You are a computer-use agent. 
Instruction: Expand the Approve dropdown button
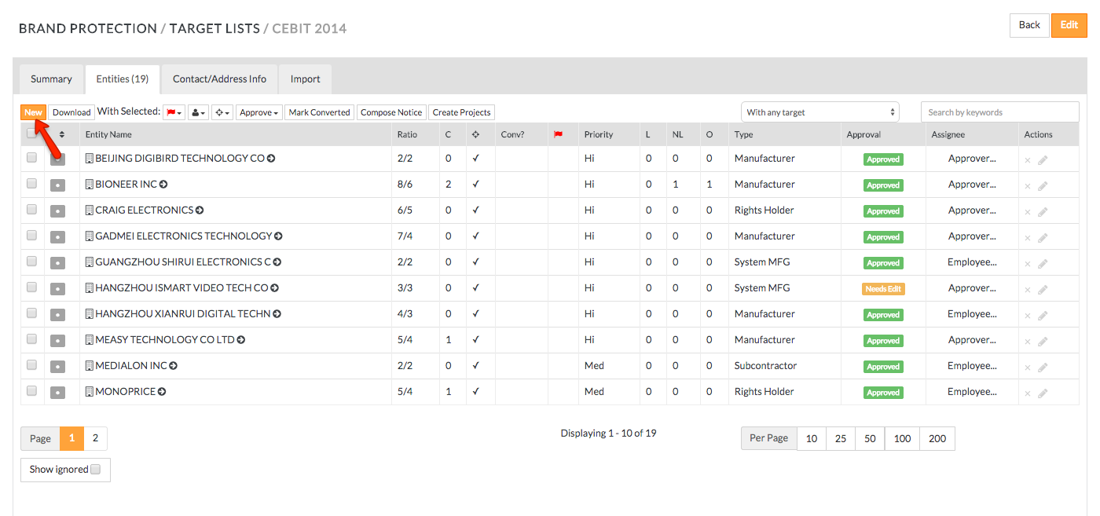click(x=259, y=112)
